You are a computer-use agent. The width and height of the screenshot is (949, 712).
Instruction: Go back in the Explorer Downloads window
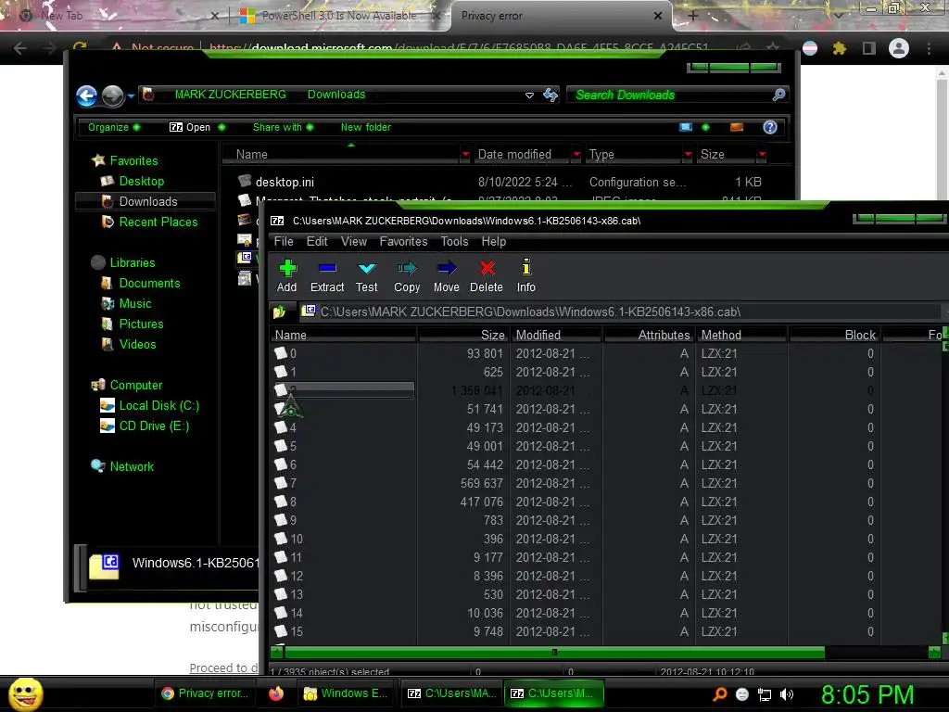tap(86, 95)
